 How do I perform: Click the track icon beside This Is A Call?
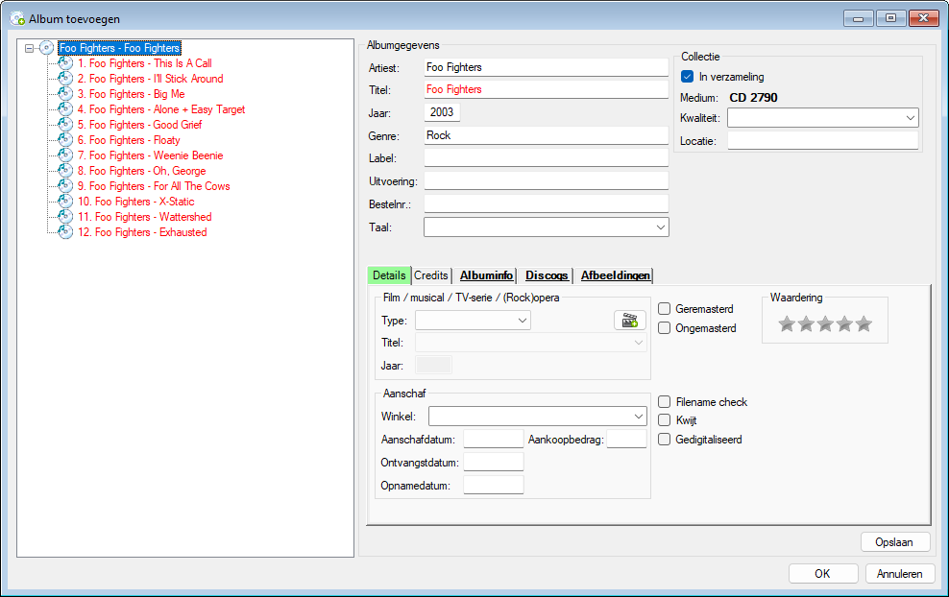pyautogui.click(x=65, y=63)
